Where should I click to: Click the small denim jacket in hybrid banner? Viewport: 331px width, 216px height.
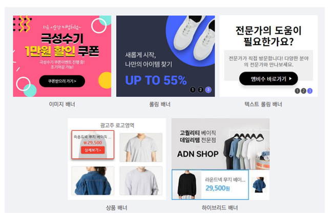pos(259,185)
